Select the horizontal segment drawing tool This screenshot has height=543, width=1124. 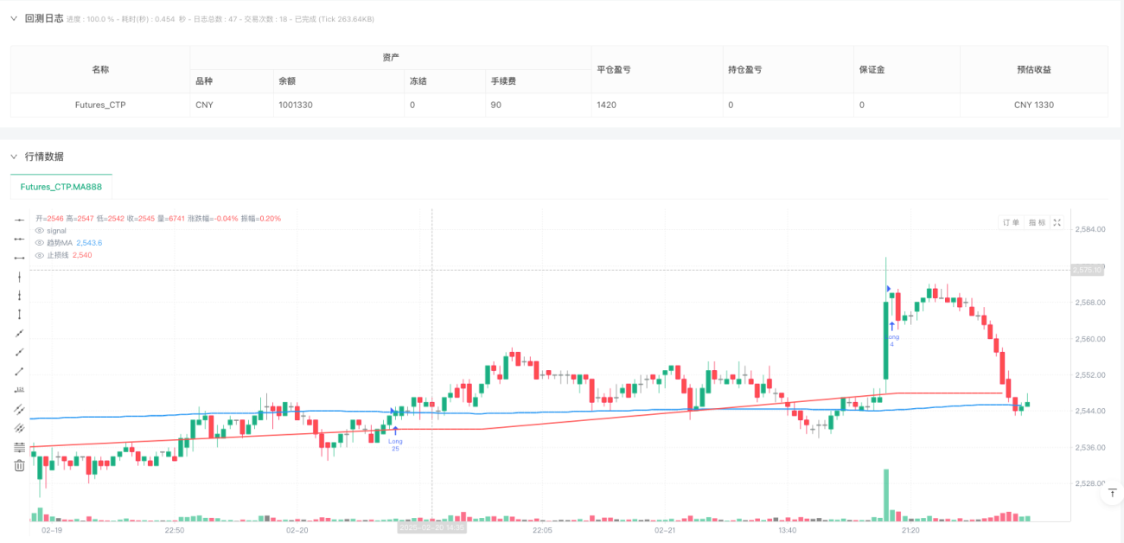click(x=19, y=258)
